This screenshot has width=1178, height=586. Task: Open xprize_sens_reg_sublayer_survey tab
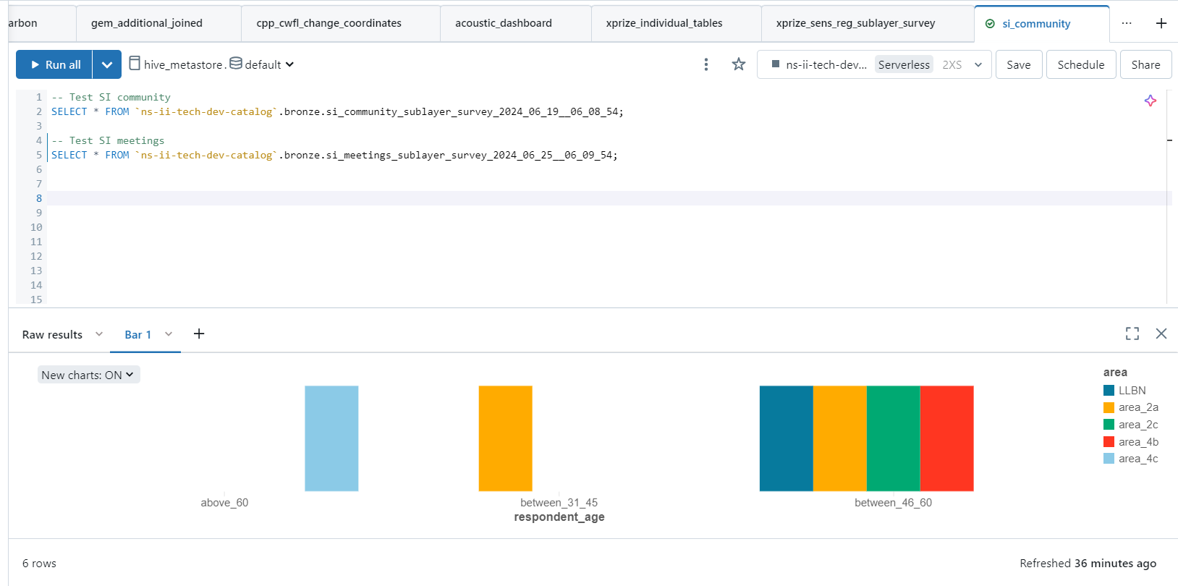pos(856,23)
